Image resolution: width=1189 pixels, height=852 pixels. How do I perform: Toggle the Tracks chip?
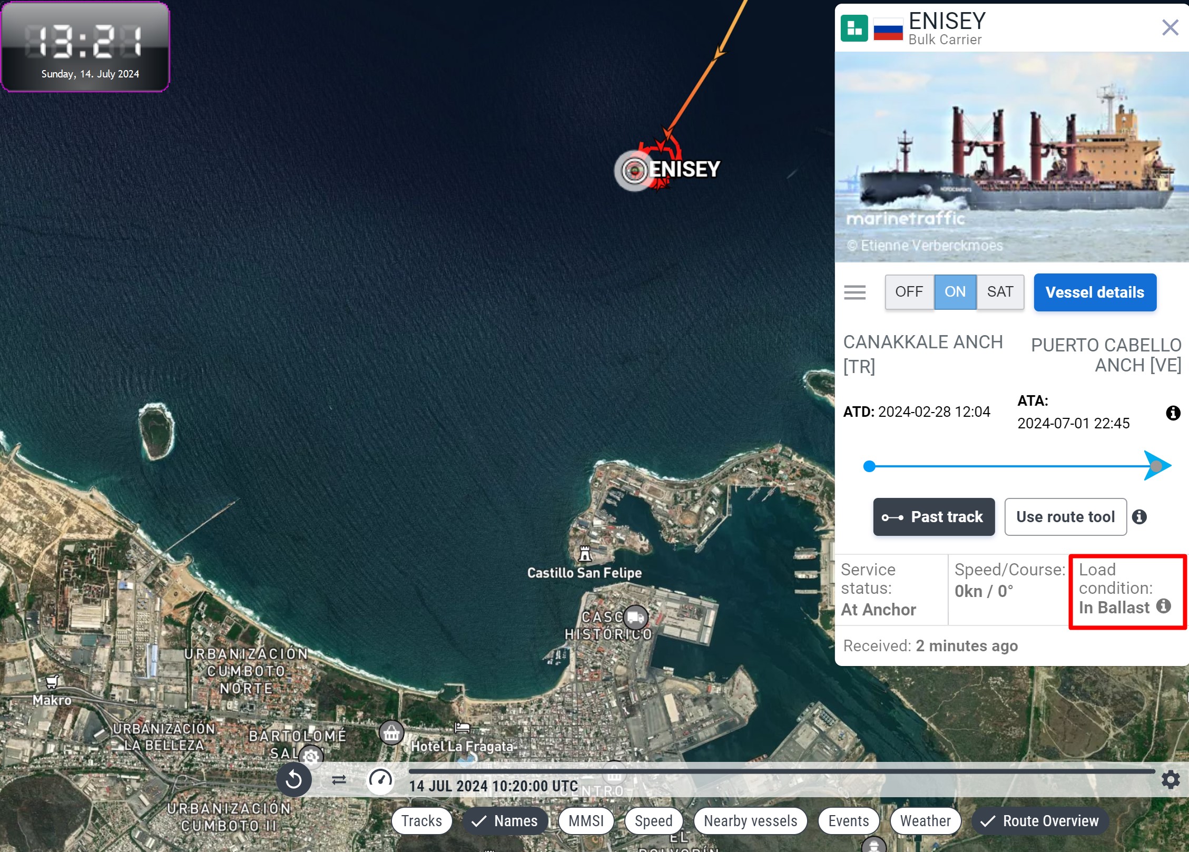421,821
